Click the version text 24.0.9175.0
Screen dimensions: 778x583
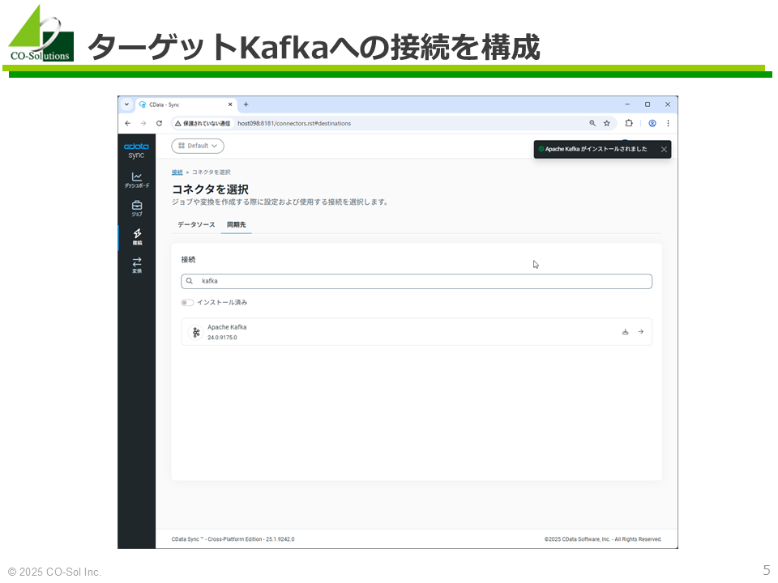pyautogui.click(x=222, y=338)
